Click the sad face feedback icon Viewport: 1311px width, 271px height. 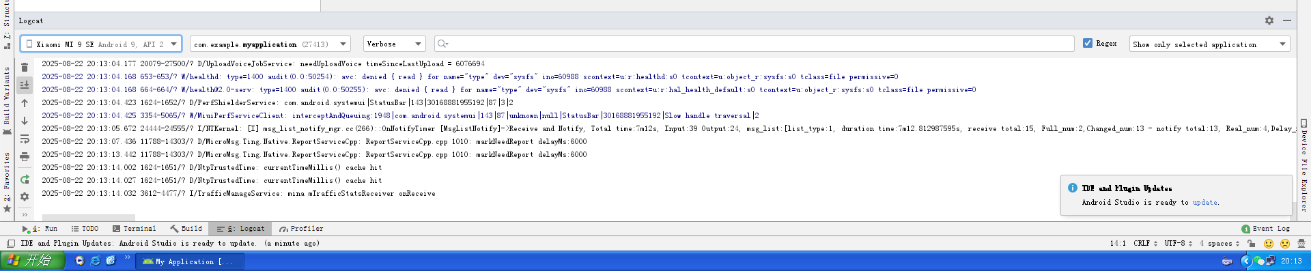click(x=1285, y=244)
